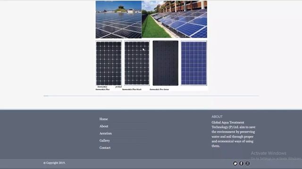Click the Contact footer link

(105, 148)
